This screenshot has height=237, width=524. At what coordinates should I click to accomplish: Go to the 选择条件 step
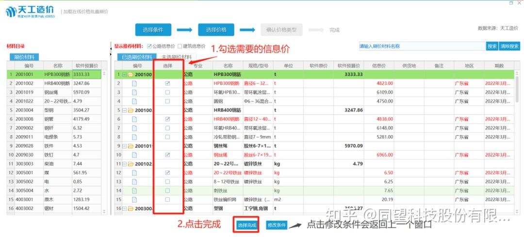pos(153,30)
